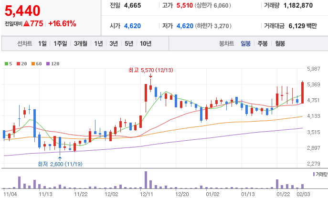Click the 거래대금 value 6,129 백만
Image resolution: width=328 pixels, height=198 pixels.
(303, 26)
